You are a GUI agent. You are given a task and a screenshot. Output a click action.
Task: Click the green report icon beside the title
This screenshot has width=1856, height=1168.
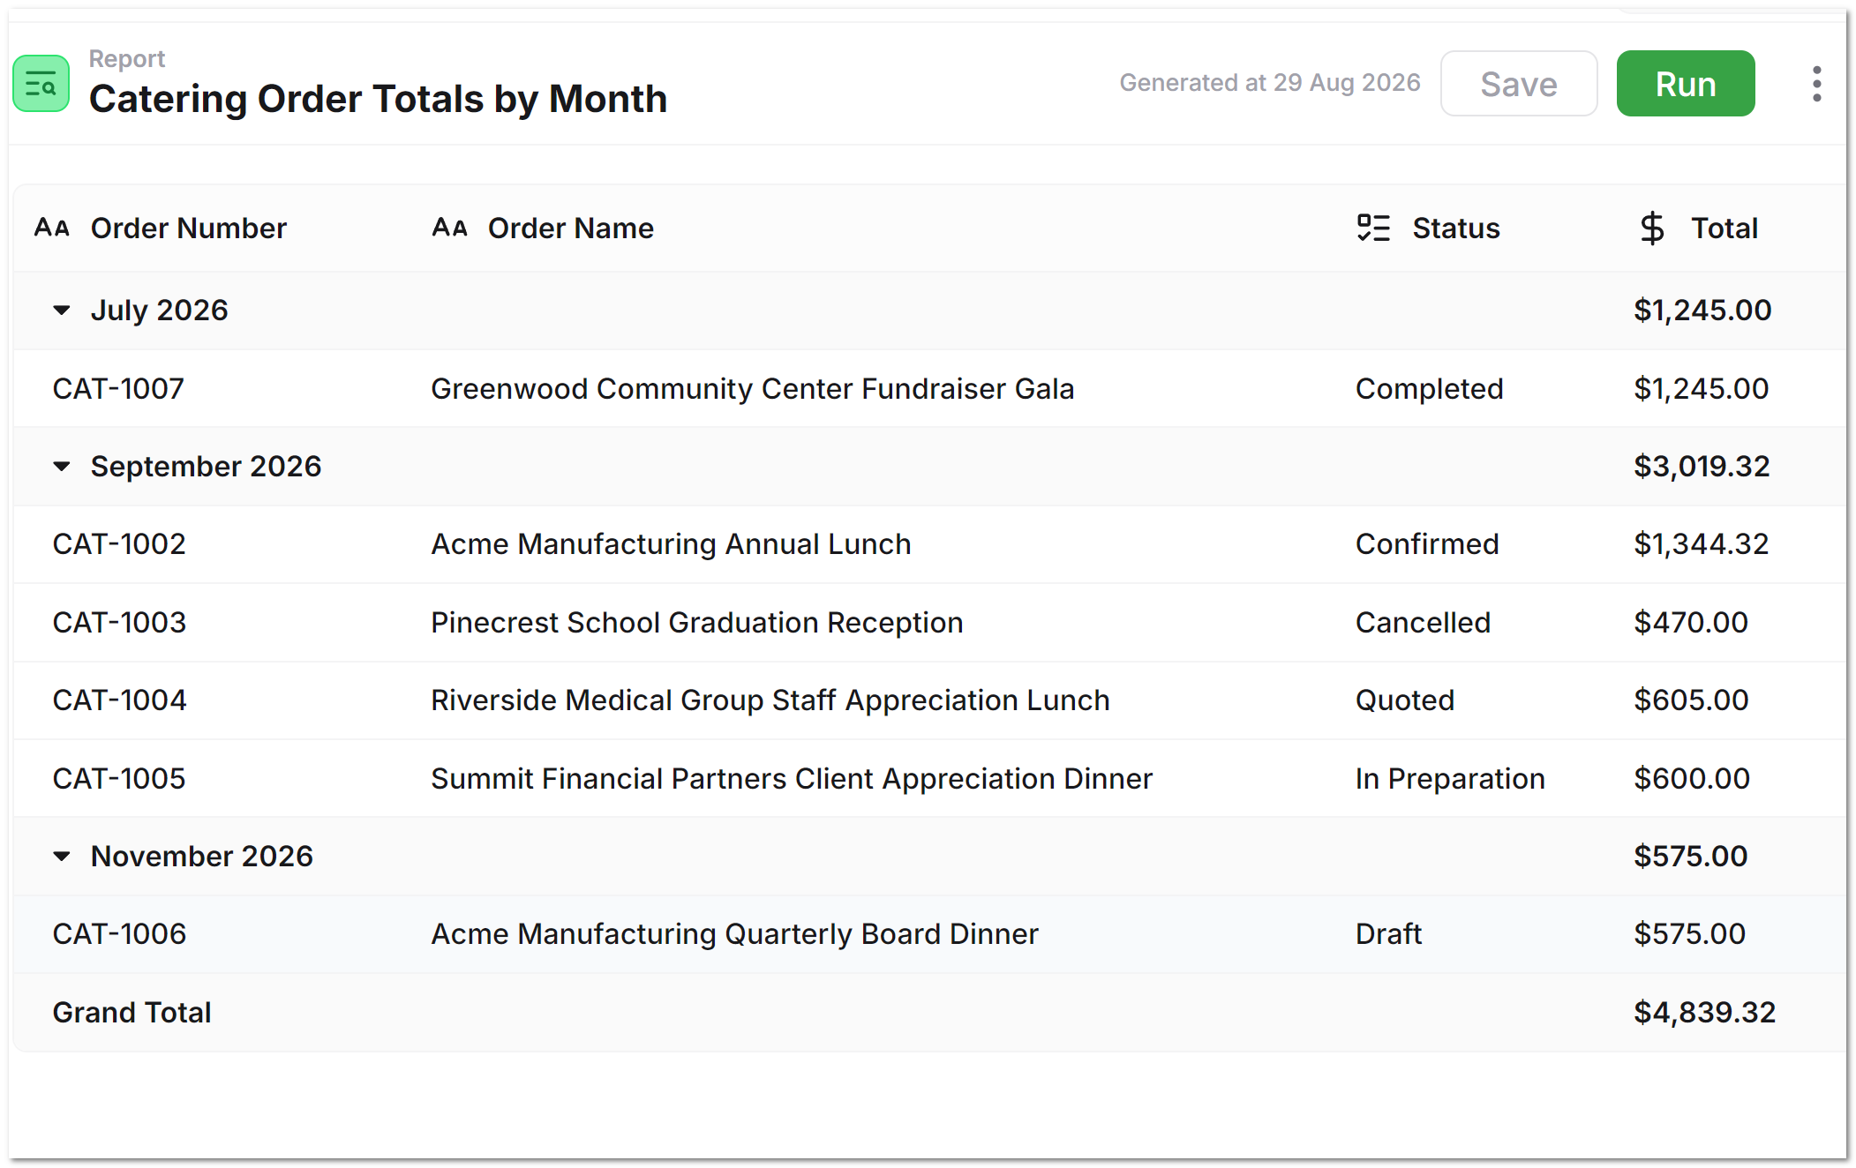coord(41,84)
